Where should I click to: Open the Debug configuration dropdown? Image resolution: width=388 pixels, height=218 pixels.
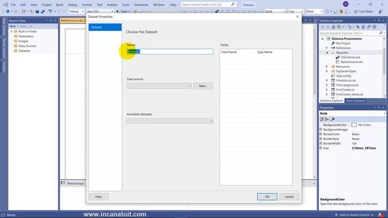coord(82,12)
